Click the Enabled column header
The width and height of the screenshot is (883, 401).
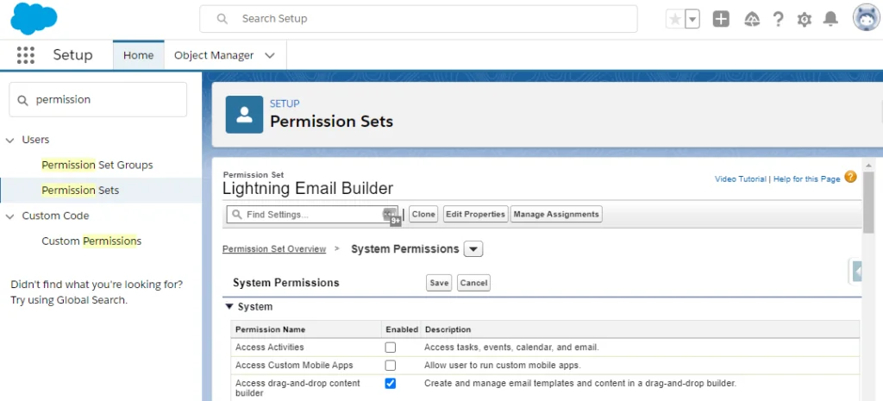tap(402, 329)
